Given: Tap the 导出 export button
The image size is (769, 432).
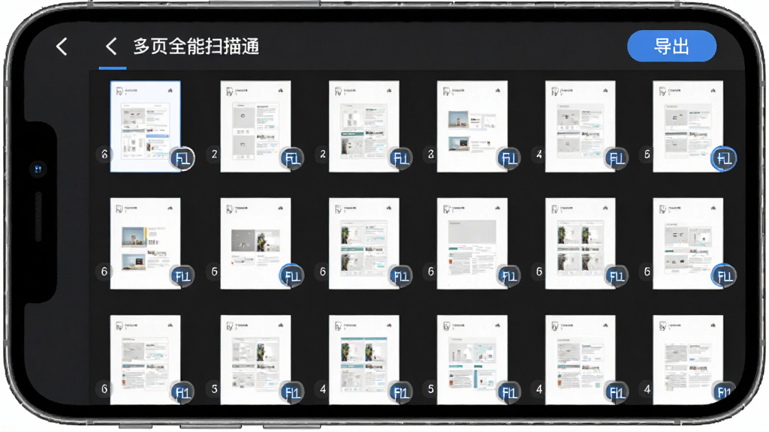Looking at the screenshot, I should click(671, 46).
